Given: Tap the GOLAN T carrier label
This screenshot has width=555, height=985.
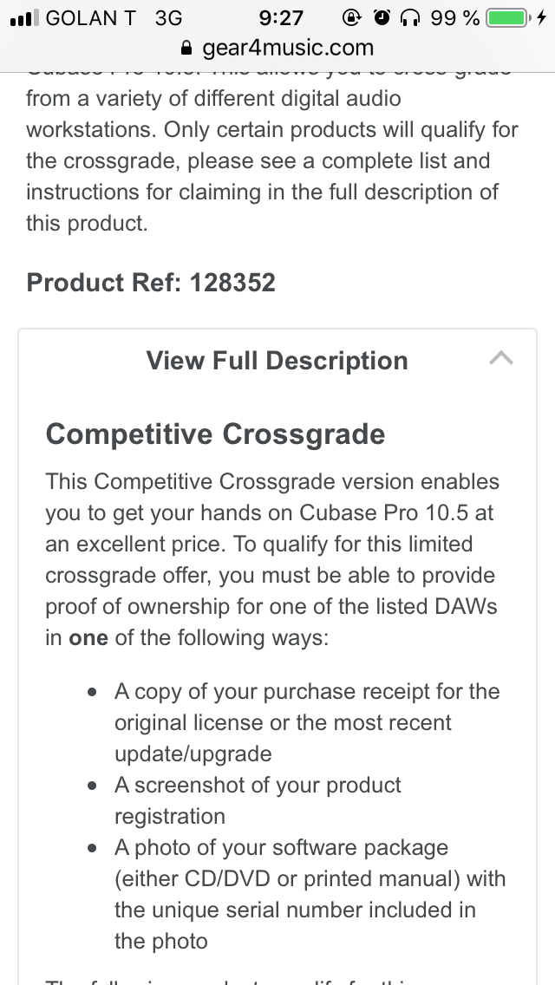Looking at the screenshot, I should click(90, 18).
